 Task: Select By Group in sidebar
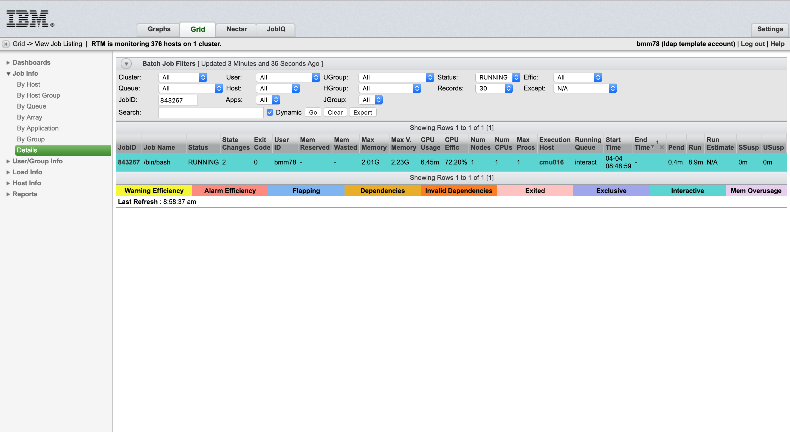[x=31, y=140]
